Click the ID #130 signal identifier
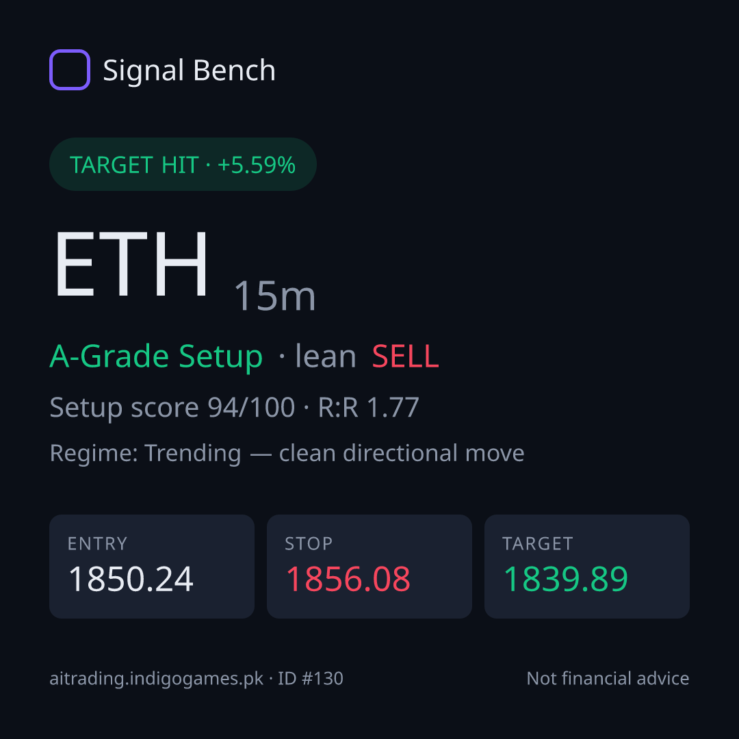Viewport: 739px width, 739px height. [310, 679]
